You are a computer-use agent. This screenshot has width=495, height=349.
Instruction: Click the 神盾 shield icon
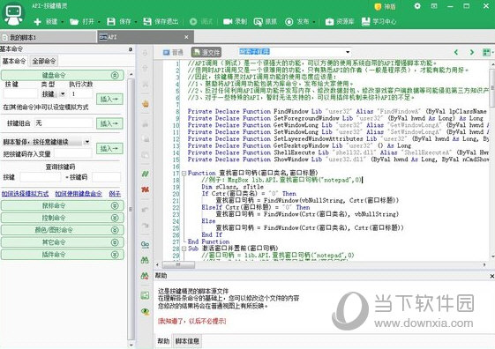coord(378,7)
